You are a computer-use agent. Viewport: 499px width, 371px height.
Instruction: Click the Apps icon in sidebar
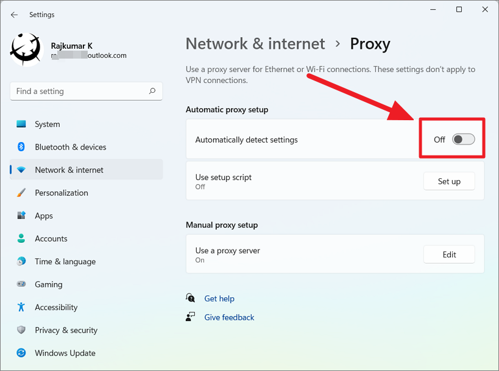click(21, 216)
